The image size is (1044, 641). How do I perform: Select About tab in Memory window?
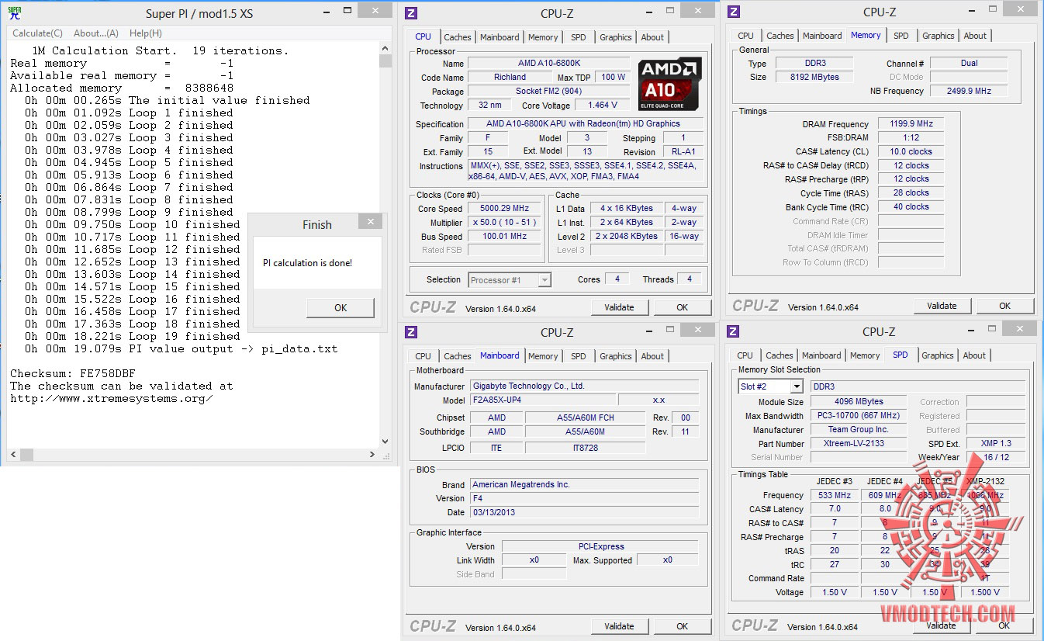coord(975,36)
